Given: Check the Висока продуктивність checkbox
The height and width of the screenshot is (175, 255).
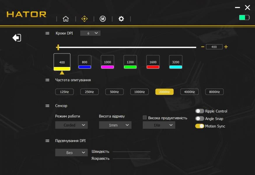Looking at the screenshot, I should click(145, 118).
